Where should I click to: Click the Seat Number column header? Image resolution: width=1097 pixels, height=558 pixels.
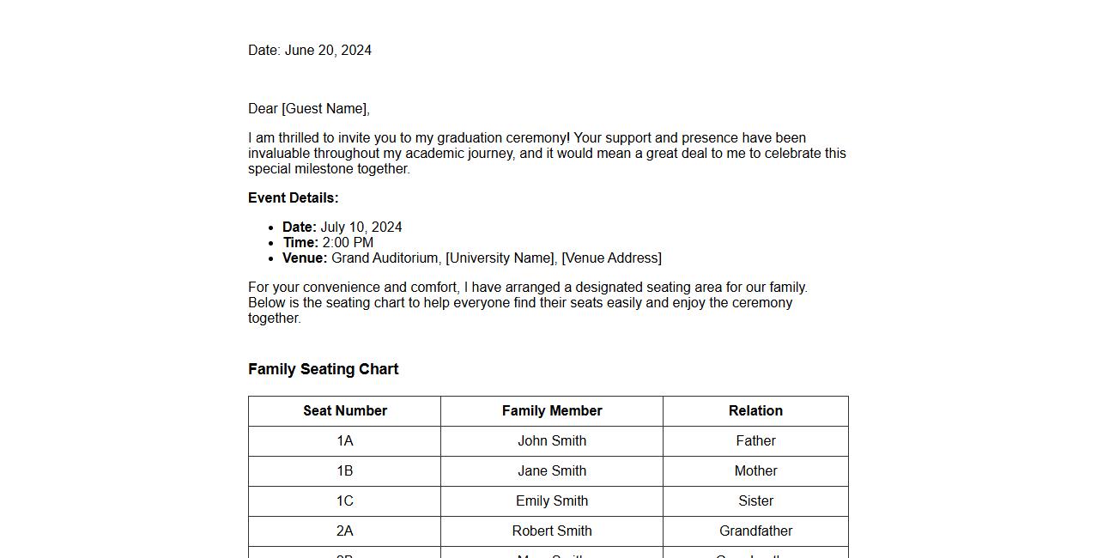(x=345, y=411)
